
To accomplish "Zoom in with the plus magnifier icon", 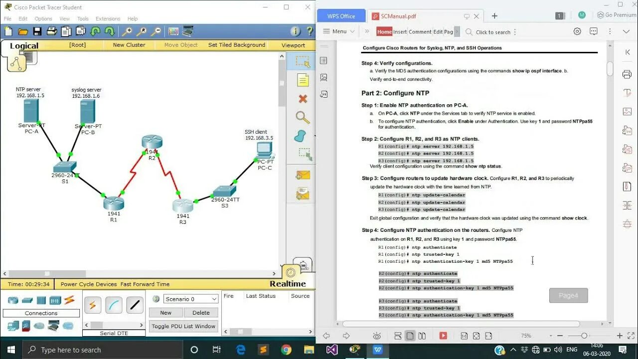I will coord(127,31).
